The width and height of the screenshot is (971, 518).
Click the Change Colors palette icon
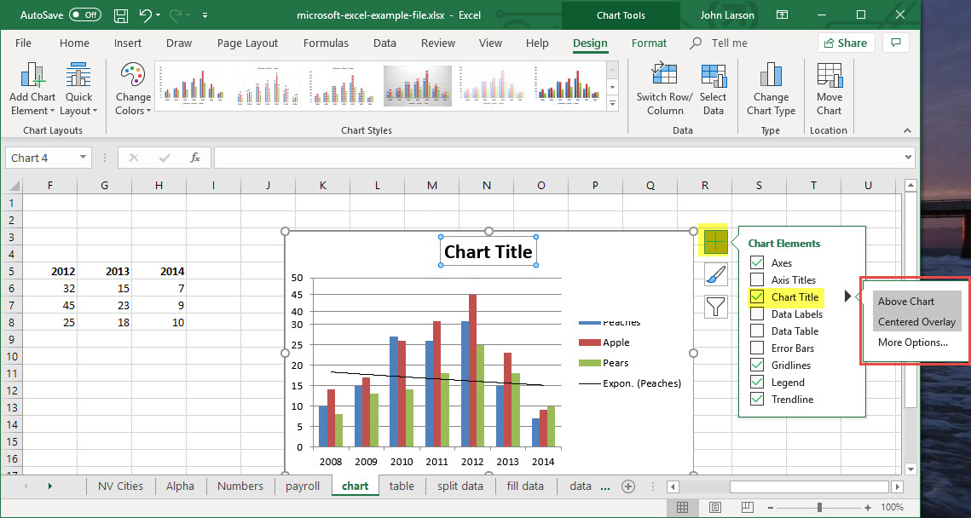[133, 77]
